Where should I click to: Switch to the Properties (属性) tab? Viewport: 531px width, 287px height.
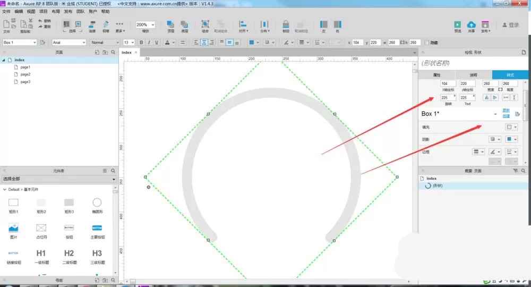436,75
